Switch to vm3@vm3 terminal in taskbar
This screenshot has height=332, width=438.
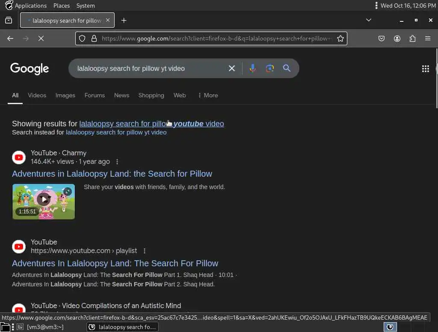tap(40, 327)
